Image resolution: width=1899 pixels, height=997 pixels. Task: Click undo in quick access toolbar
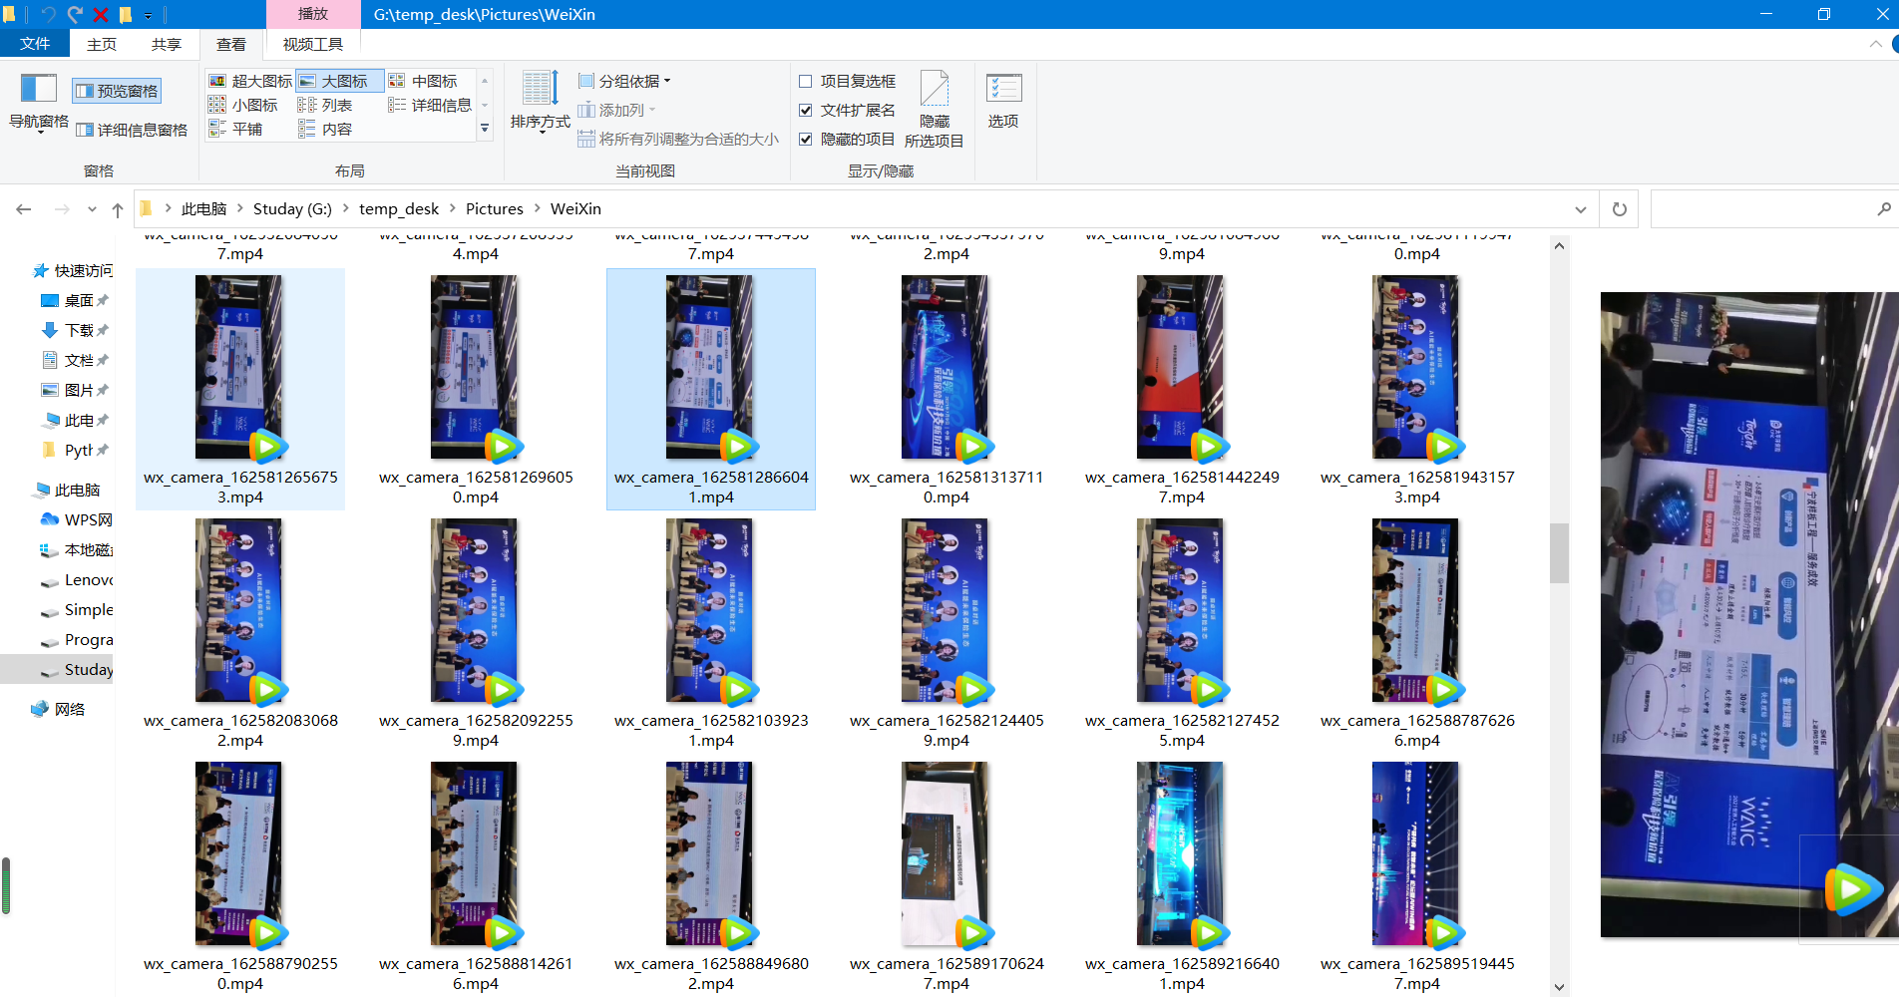48,15
